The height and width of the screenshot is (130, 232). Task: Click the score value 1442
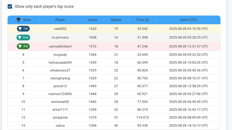(93, 102)
